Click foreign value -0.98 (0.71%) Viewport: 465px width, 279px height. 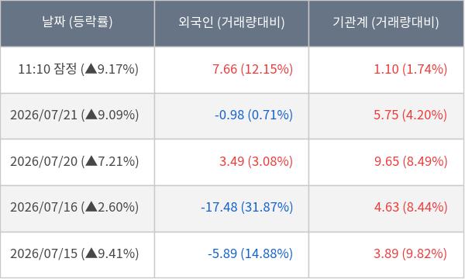254,115
